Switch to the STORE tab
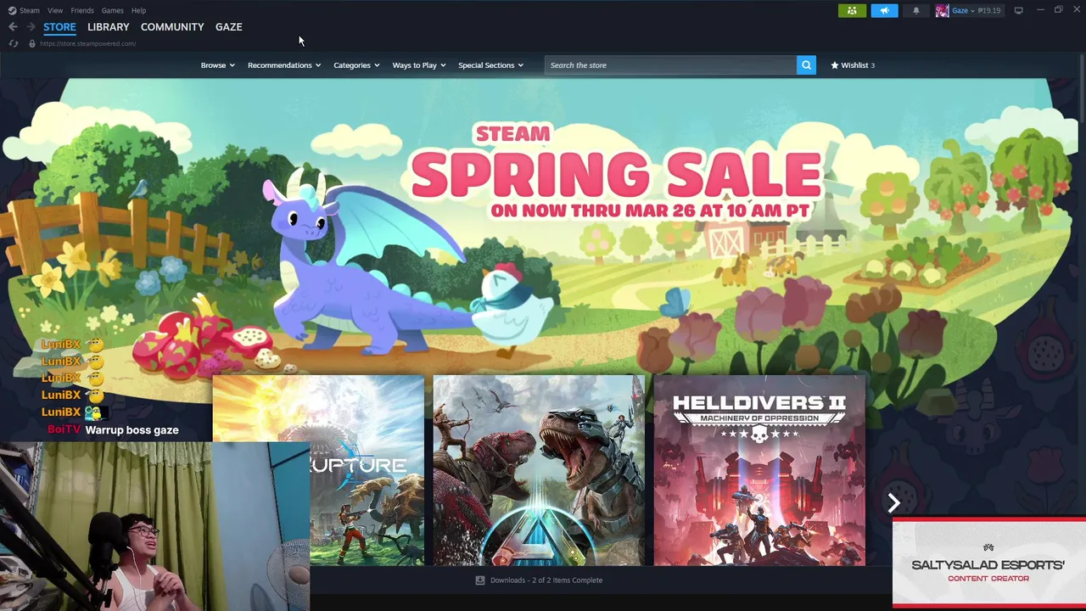This screenshot has width=1086, height=611. [x=59, y=27]
